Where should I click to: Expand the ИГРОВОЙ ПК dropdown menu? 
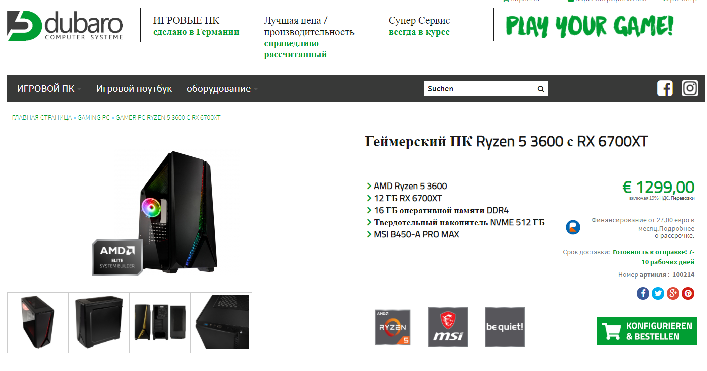tap(49, 89)
